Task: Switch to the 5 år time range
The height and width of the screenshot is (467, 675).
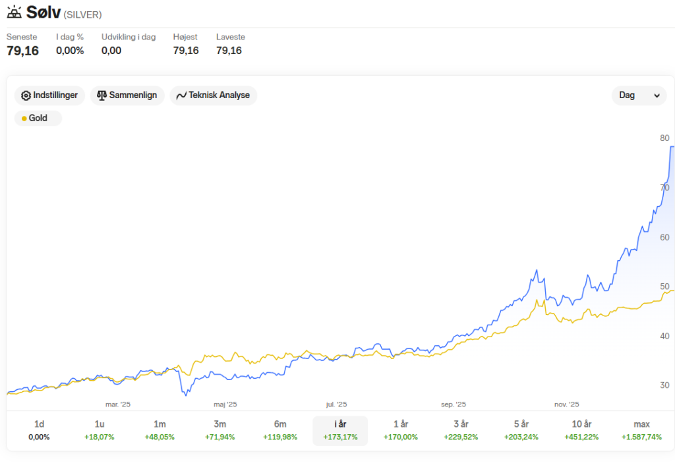Action: [521, 431]
